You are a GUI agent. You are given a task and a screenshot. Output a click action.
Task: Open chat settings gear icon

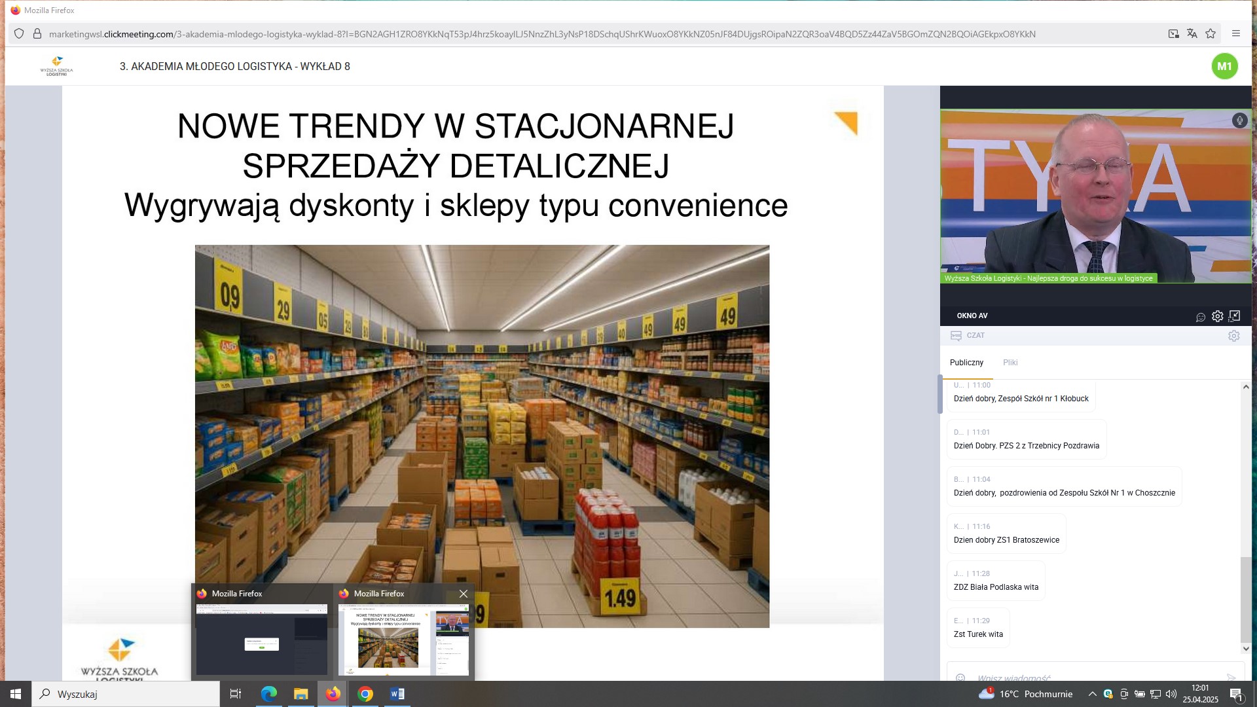1234,336
